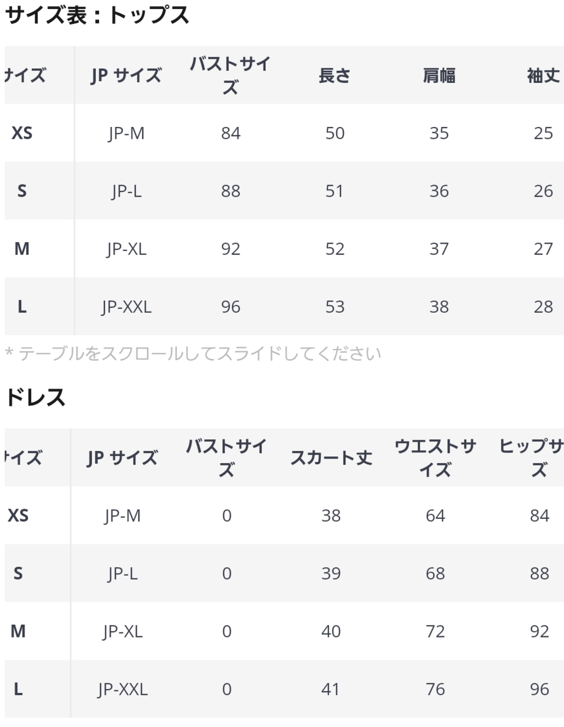Image resolution: width=564 pixels, height=727 pixels.
Task: Click the バストサイズ header in tops table
Action: (x=230, y=75)
